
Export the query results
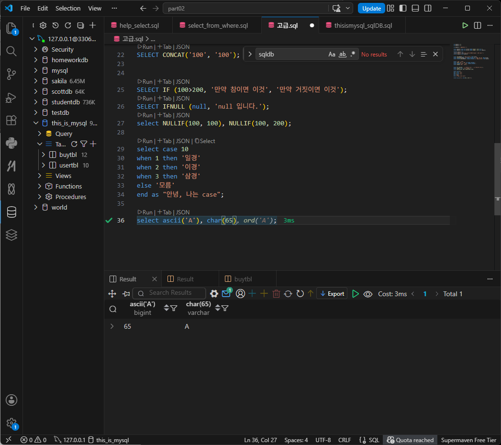[x=332, y=294]
